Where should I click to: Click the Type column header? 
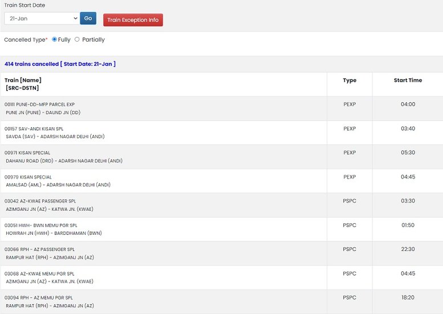point(349,80)
